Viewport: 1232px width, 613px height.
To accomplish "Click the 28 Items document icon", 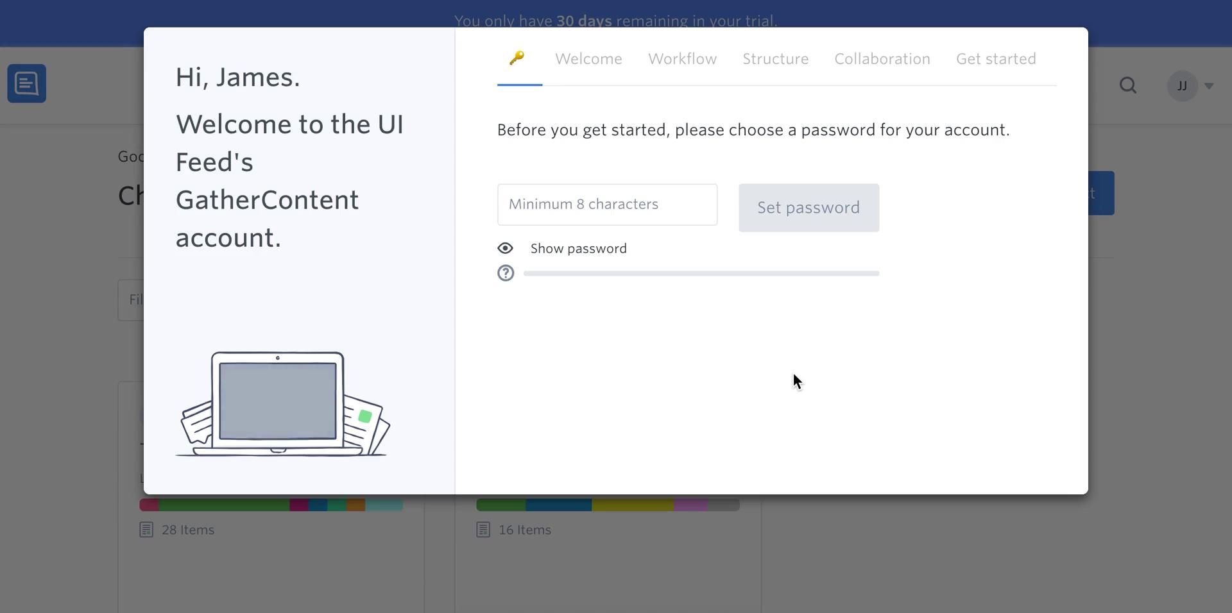I will 146,530.
